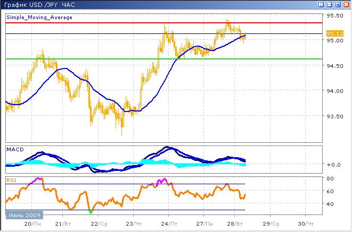Click the RSI indicator label
This screenshot has height=232, width=352.
click(11, 180)
